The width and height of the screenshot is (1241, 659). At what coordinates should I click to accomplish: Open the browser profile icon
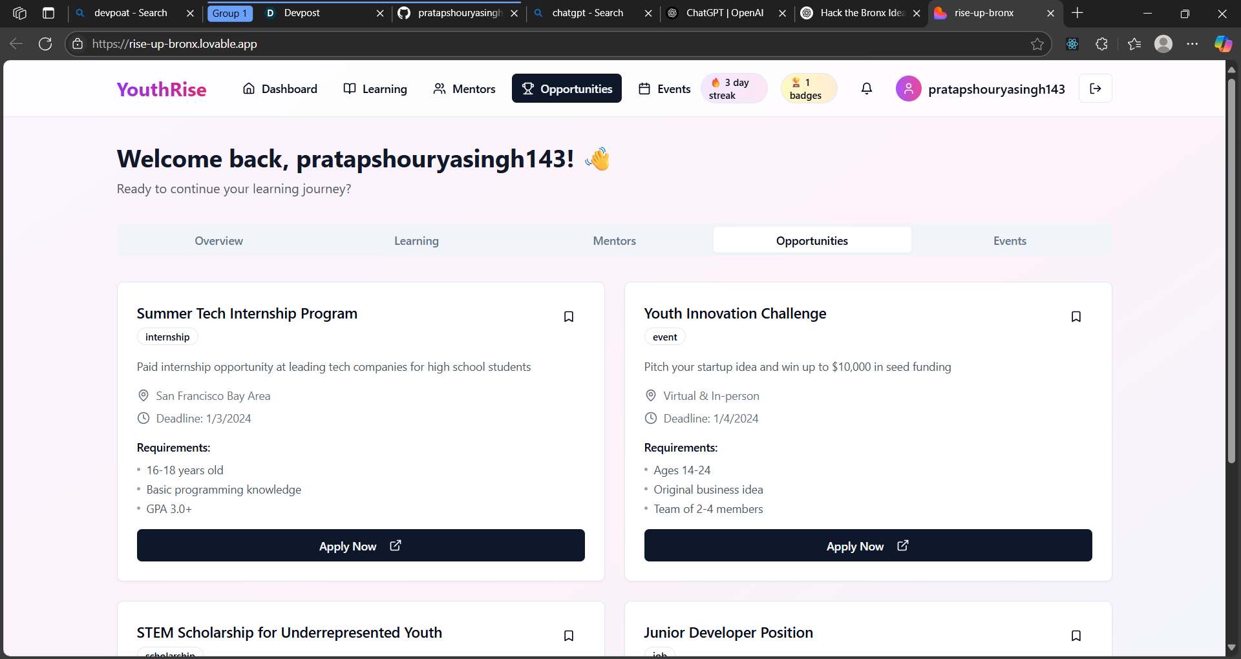point(1163,44)
